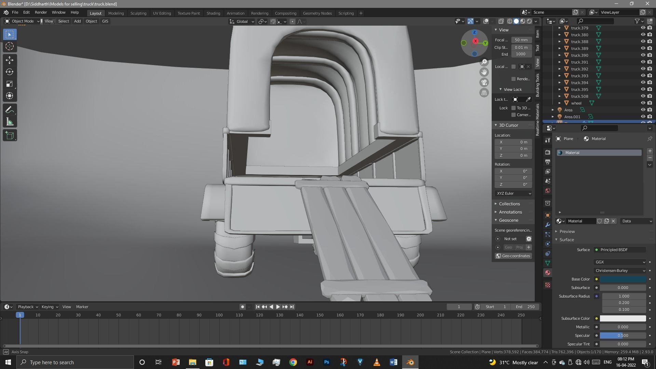Screen dimensions: 656x369
Task: Select the Move tool in toolbar
Action: point(10,60)
